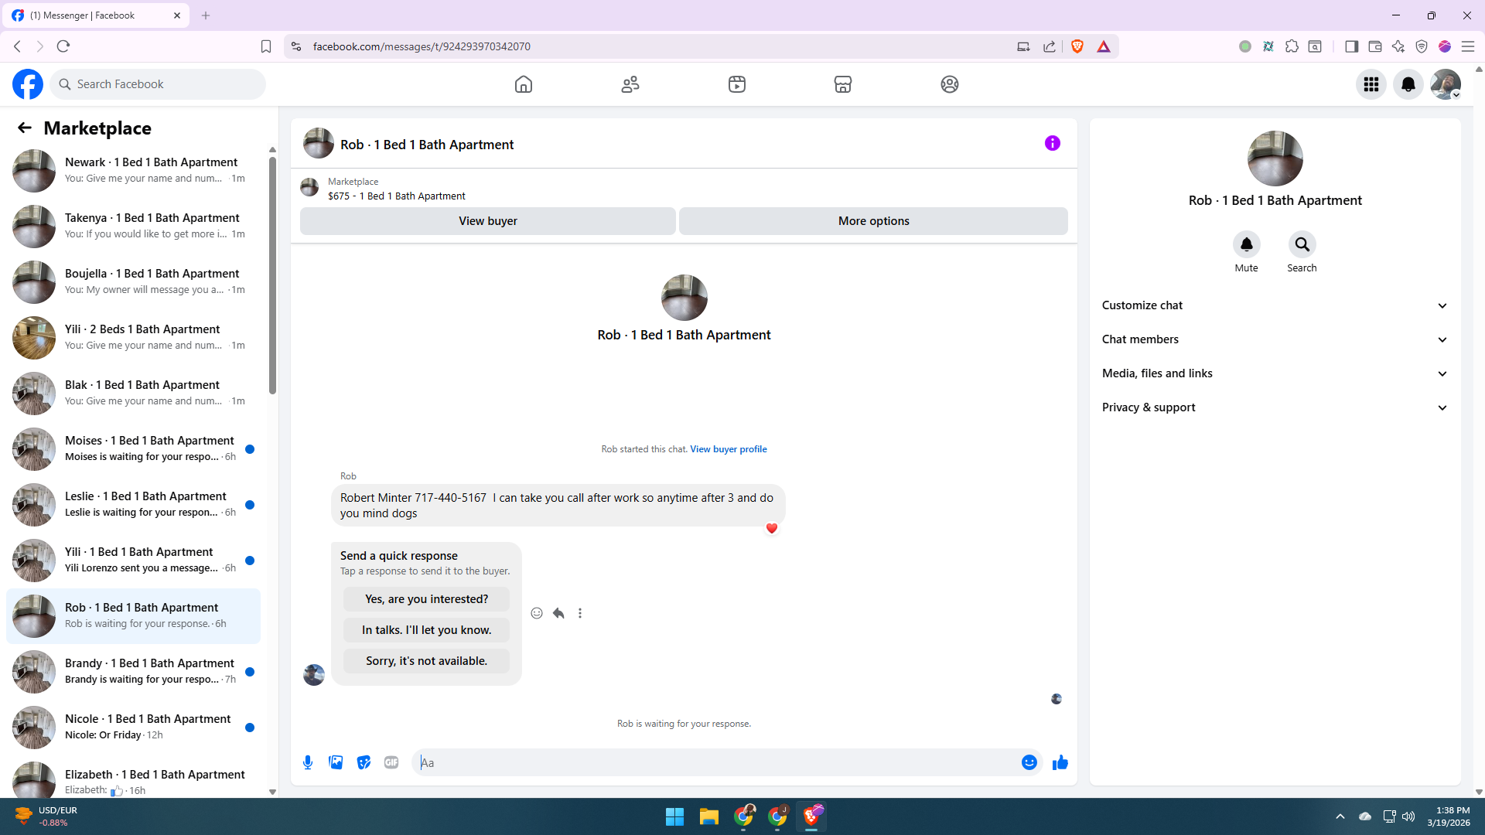The image size is (1485, 835).
Task: Search within the conversation
Action: pos(1302,245)
